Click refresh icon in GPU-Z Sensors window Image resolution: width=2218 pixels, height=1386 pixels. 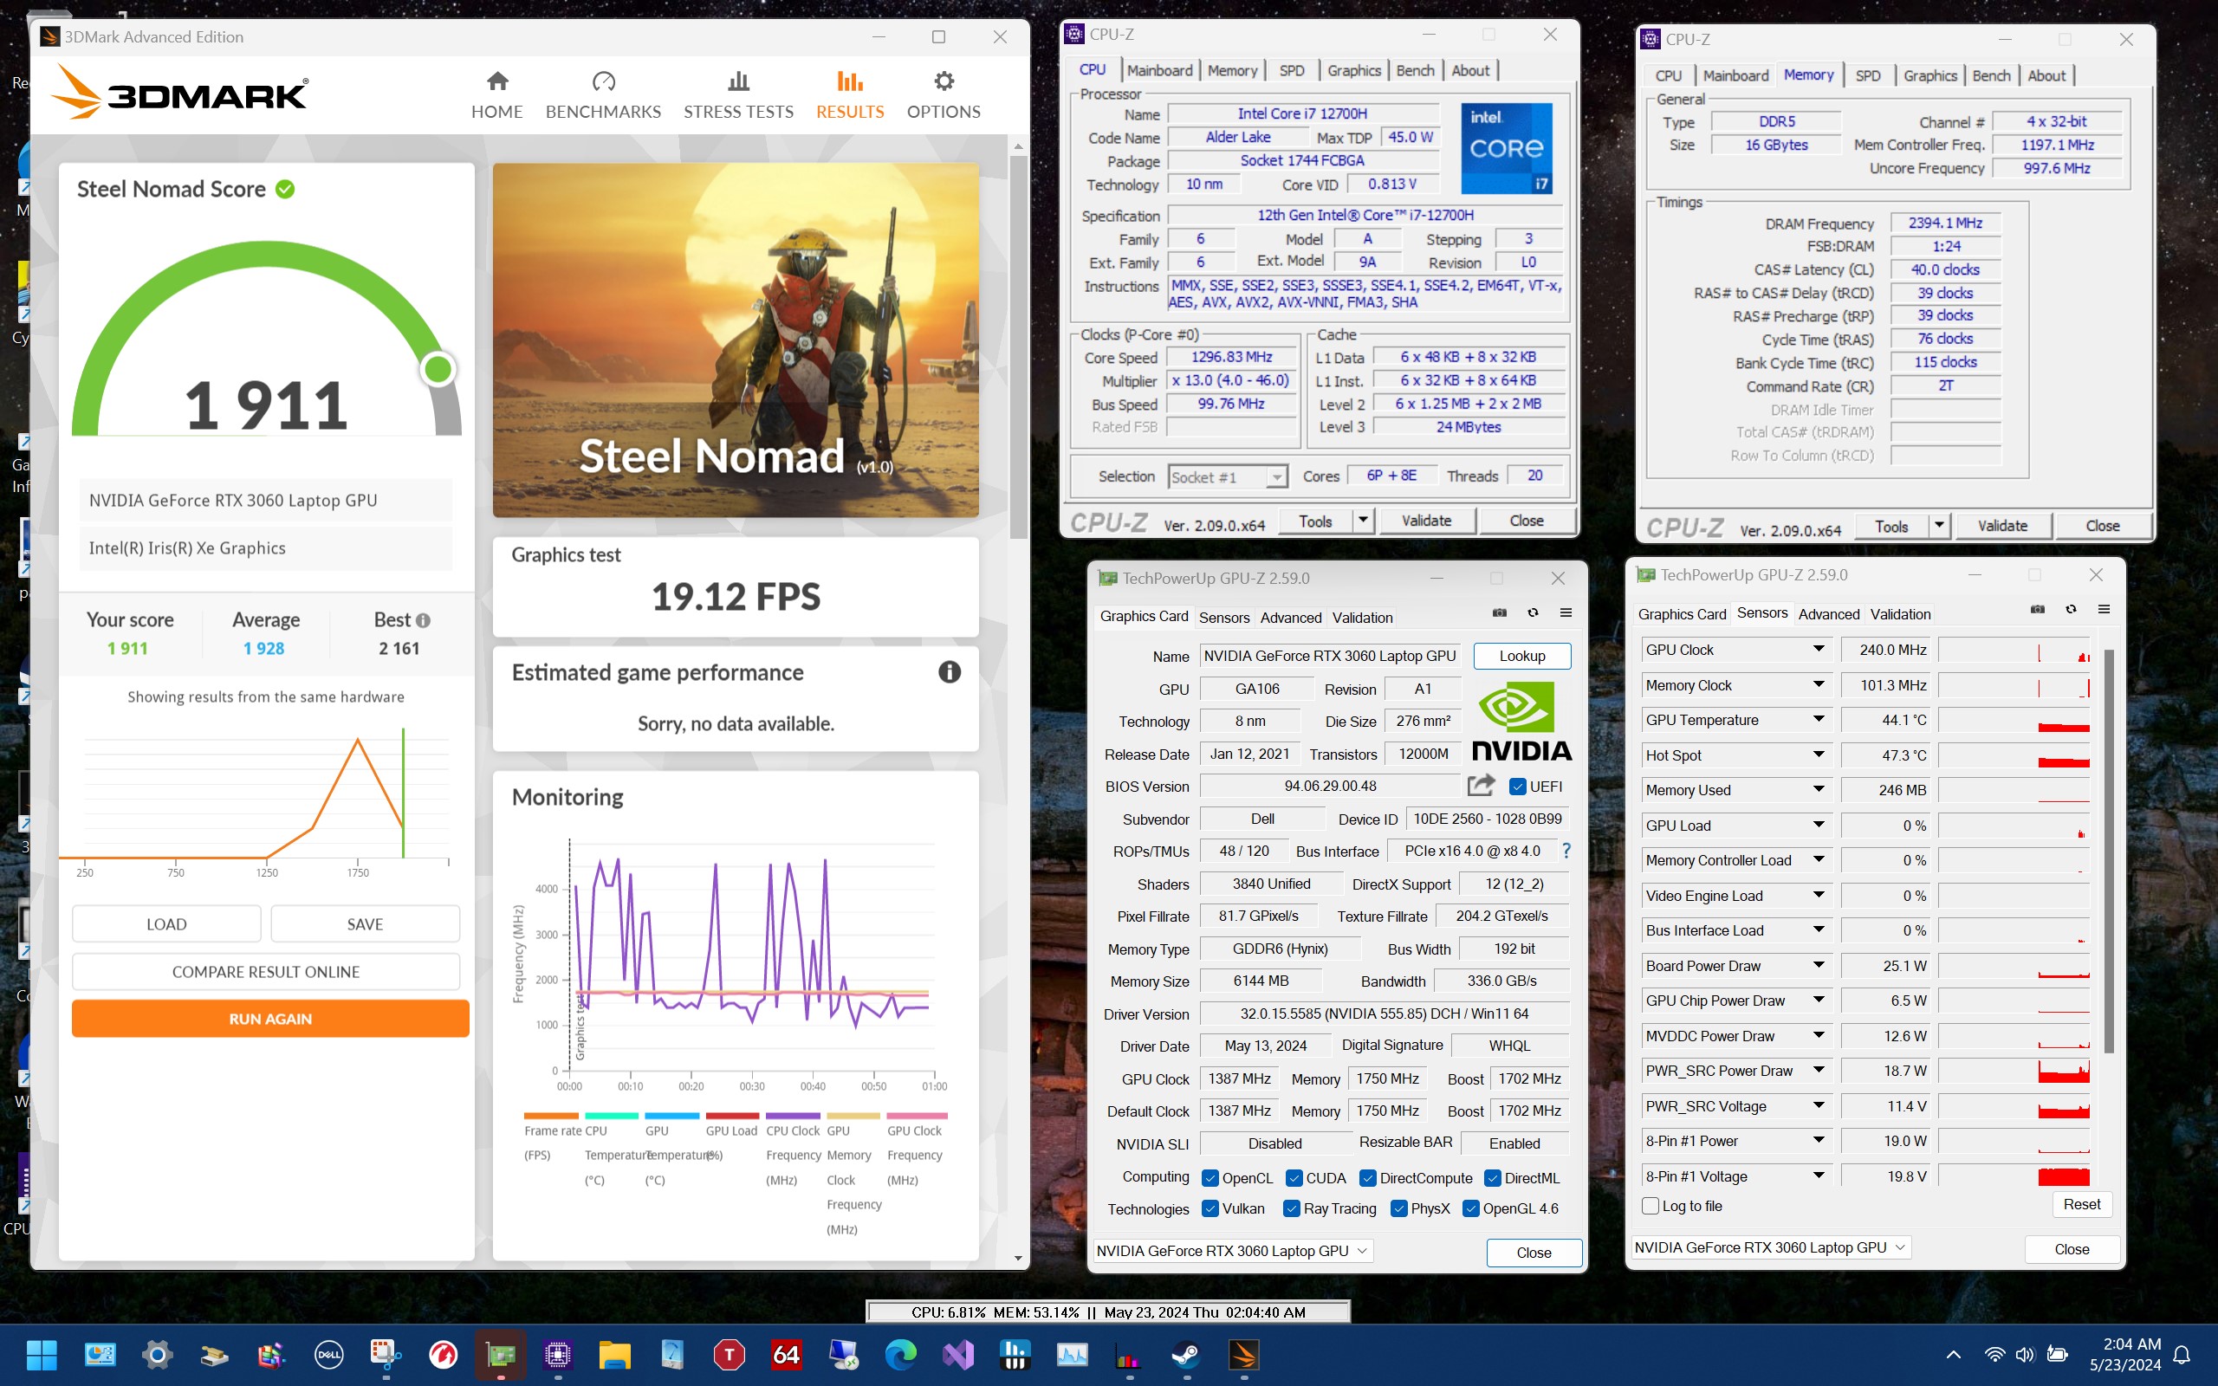pyautogui.click(x=2071, y=610)
